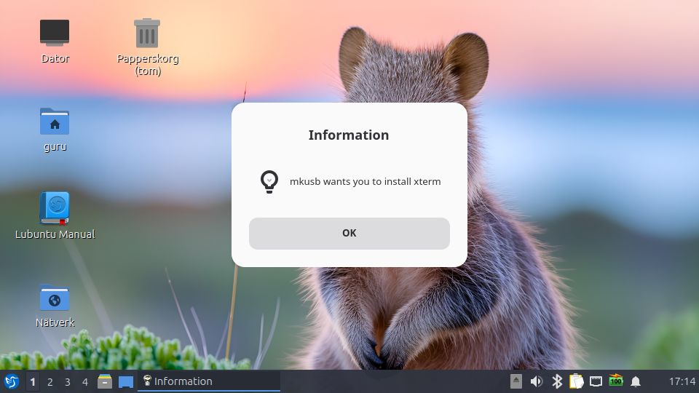Launch file manager from the taskbar
This screenshot has height=393, width=699.
[x=105, y=381]
